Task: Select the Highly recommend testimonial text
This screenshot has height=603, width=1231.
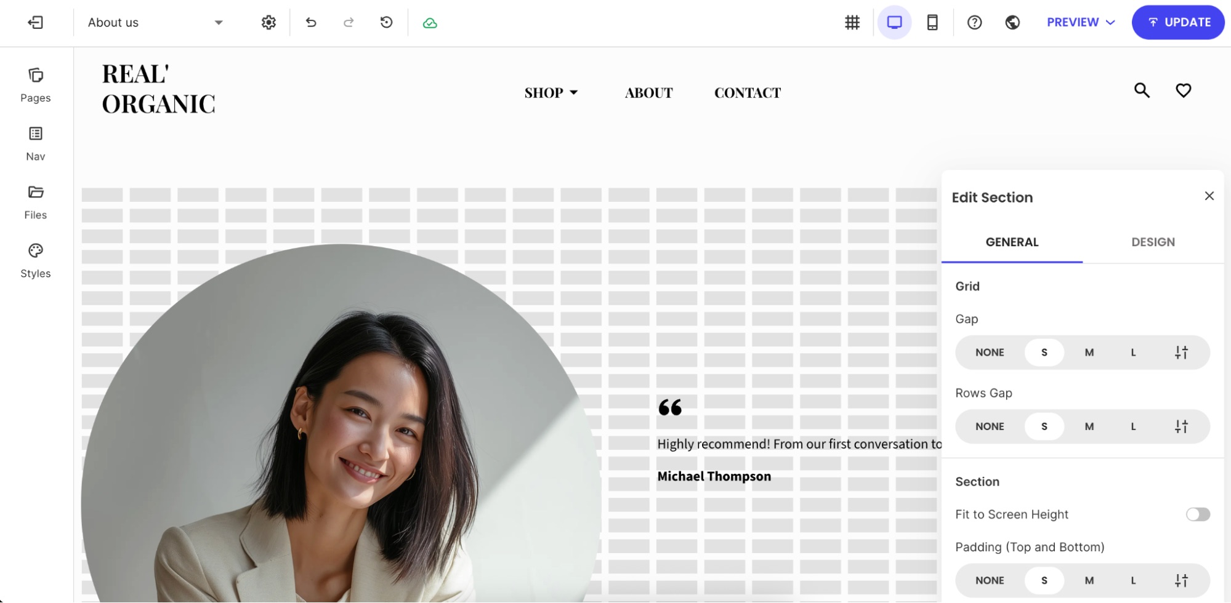Action: tap(799, 444)
